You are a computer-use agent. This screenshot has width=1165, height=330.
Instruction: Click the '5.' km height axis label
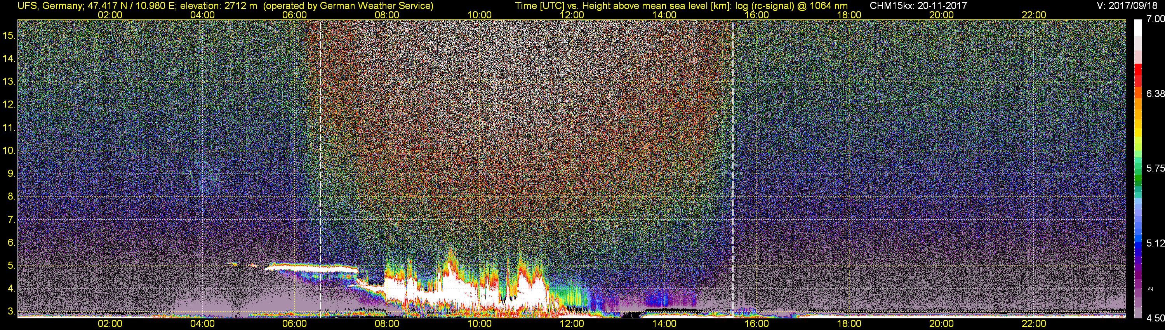point(11,266)
